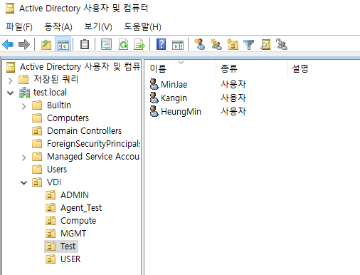This screenshot has width=360, height=275.
Task: Click the test.local domain icon
Action: (24, 93)
